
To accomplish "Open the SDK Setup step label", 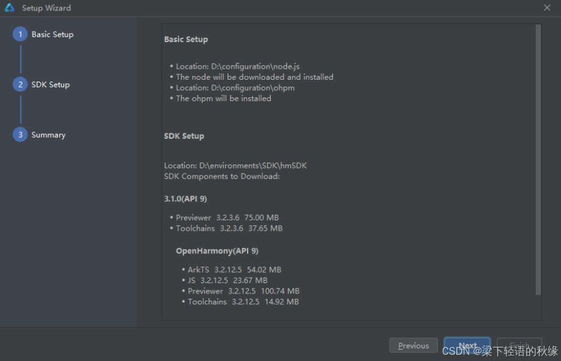I will pos(51,85).
